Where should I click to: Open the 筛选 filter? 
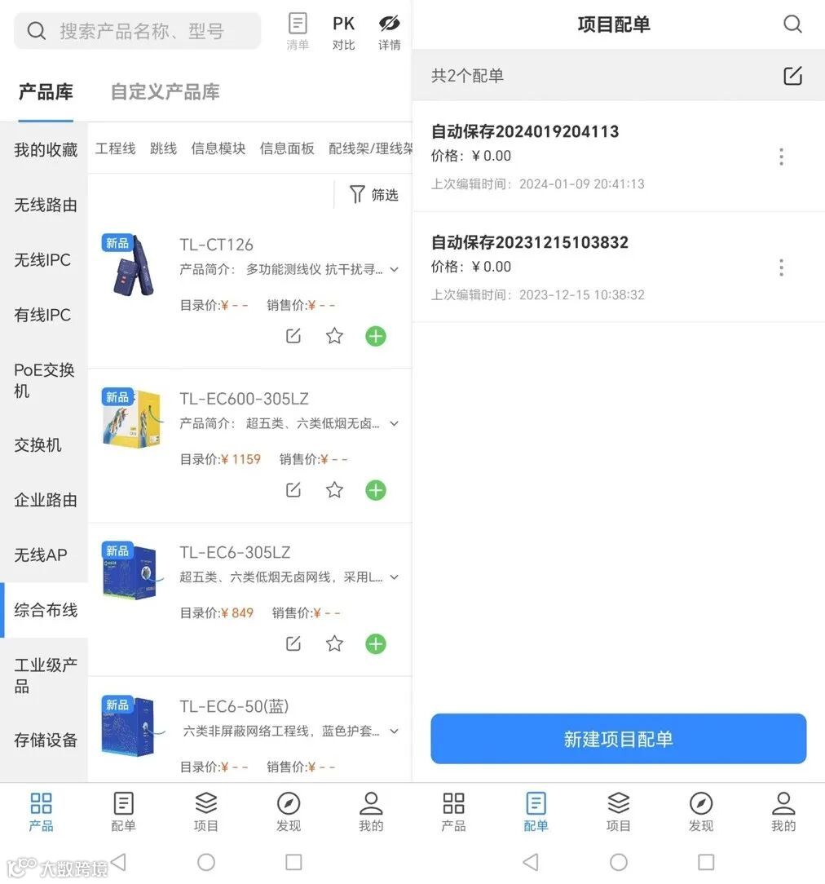(x=373, y=195)
